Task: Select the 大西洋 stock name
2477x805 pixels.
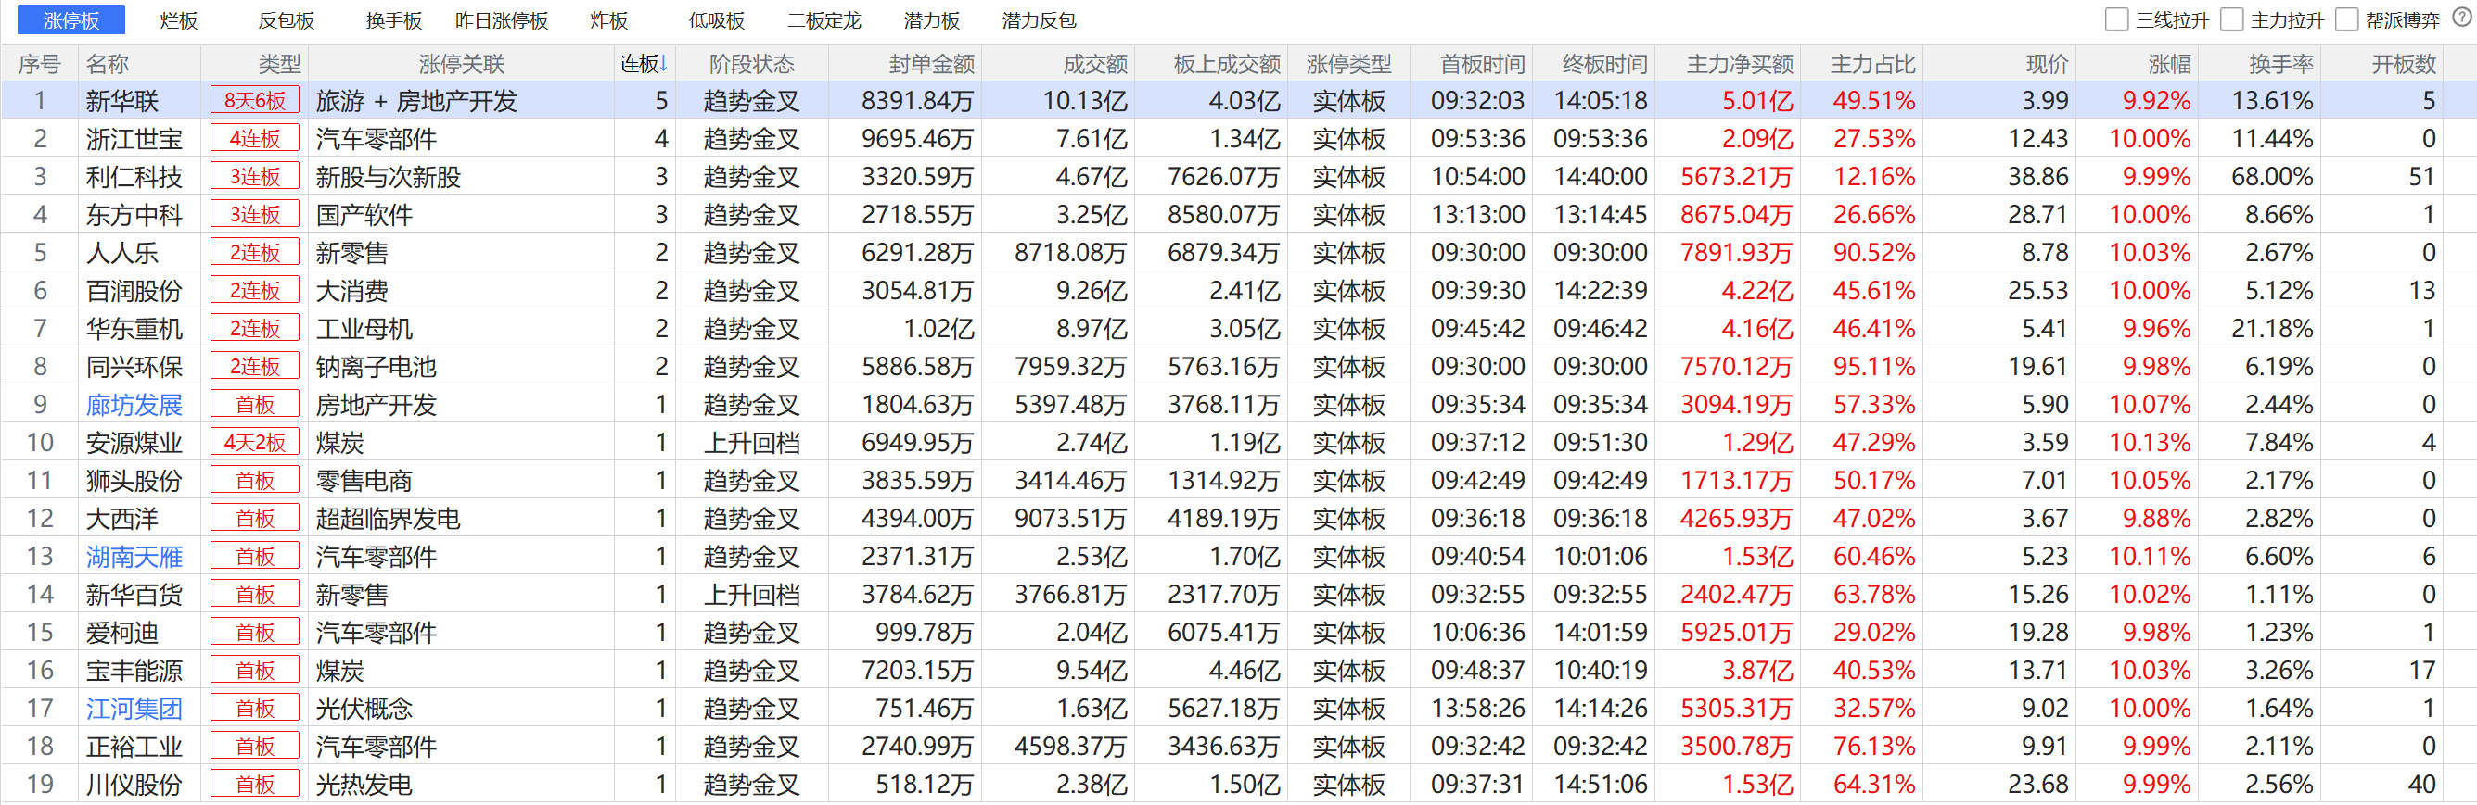Action: click(122, 519)
